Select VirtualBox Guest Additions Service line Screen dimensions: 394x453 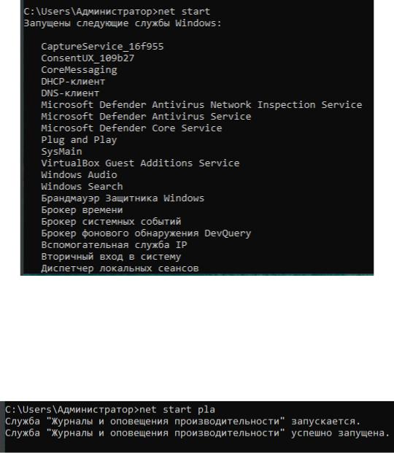140,163
